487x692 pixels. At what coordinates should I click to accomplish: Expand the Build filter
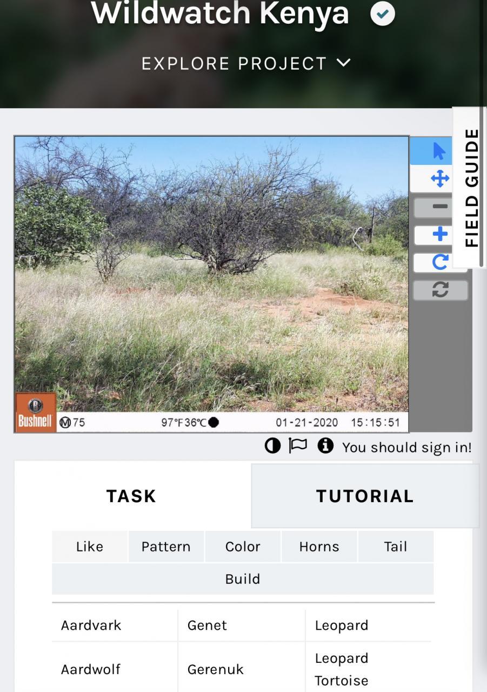[243, 579]
